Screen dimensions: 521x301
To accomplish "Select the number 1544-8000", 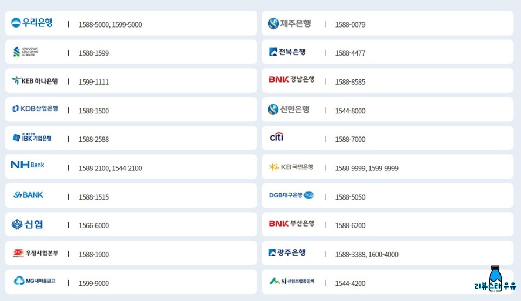I will tap(350, 111).
